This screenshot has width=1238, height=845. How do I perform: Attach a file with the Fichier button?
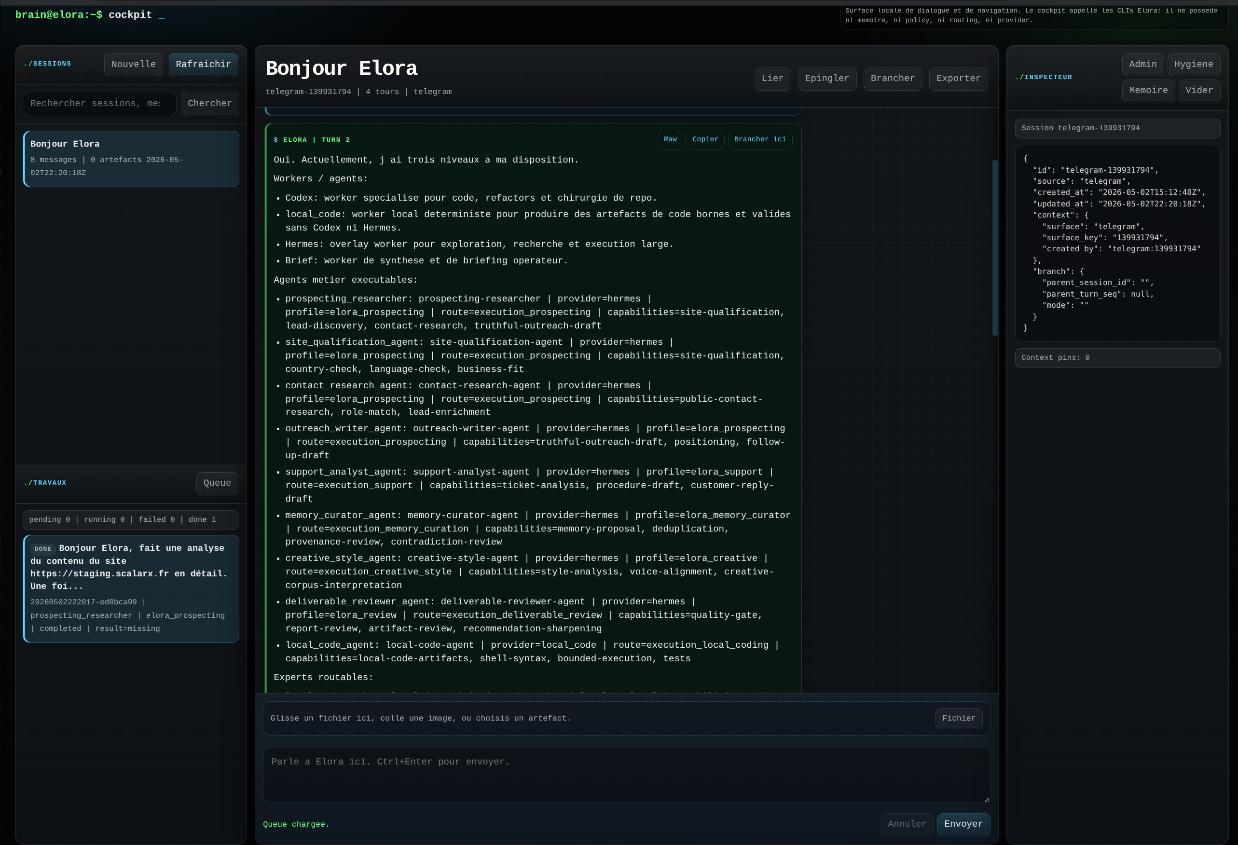click(958, 718)
